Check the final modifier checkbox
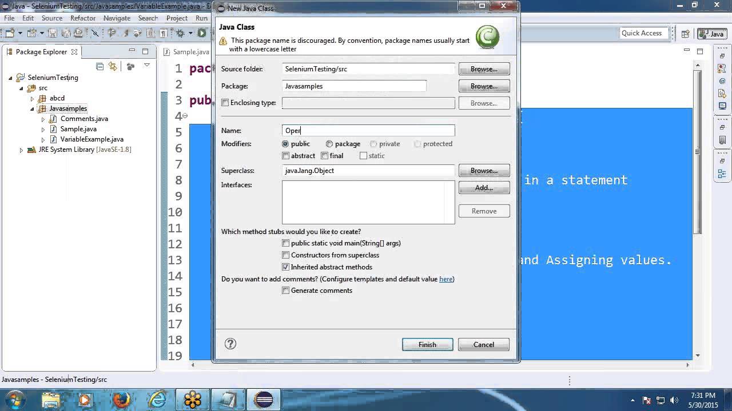Viewport: 732px width, 411px height. (324, 156)
